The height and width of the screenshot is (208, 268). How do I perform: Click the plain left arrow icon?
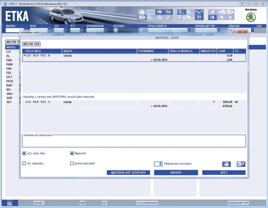(x=230, y=18)
